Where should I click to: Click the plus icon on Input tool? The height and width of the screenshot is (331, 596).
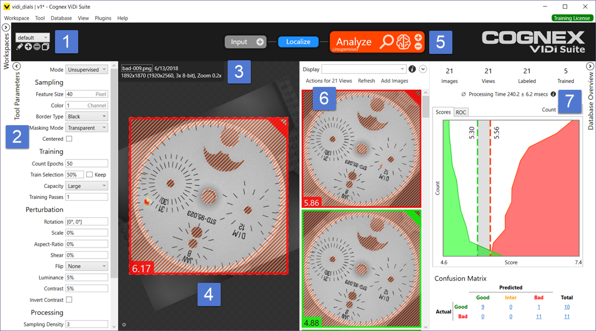pyautogui.click(x=260, y=42)
